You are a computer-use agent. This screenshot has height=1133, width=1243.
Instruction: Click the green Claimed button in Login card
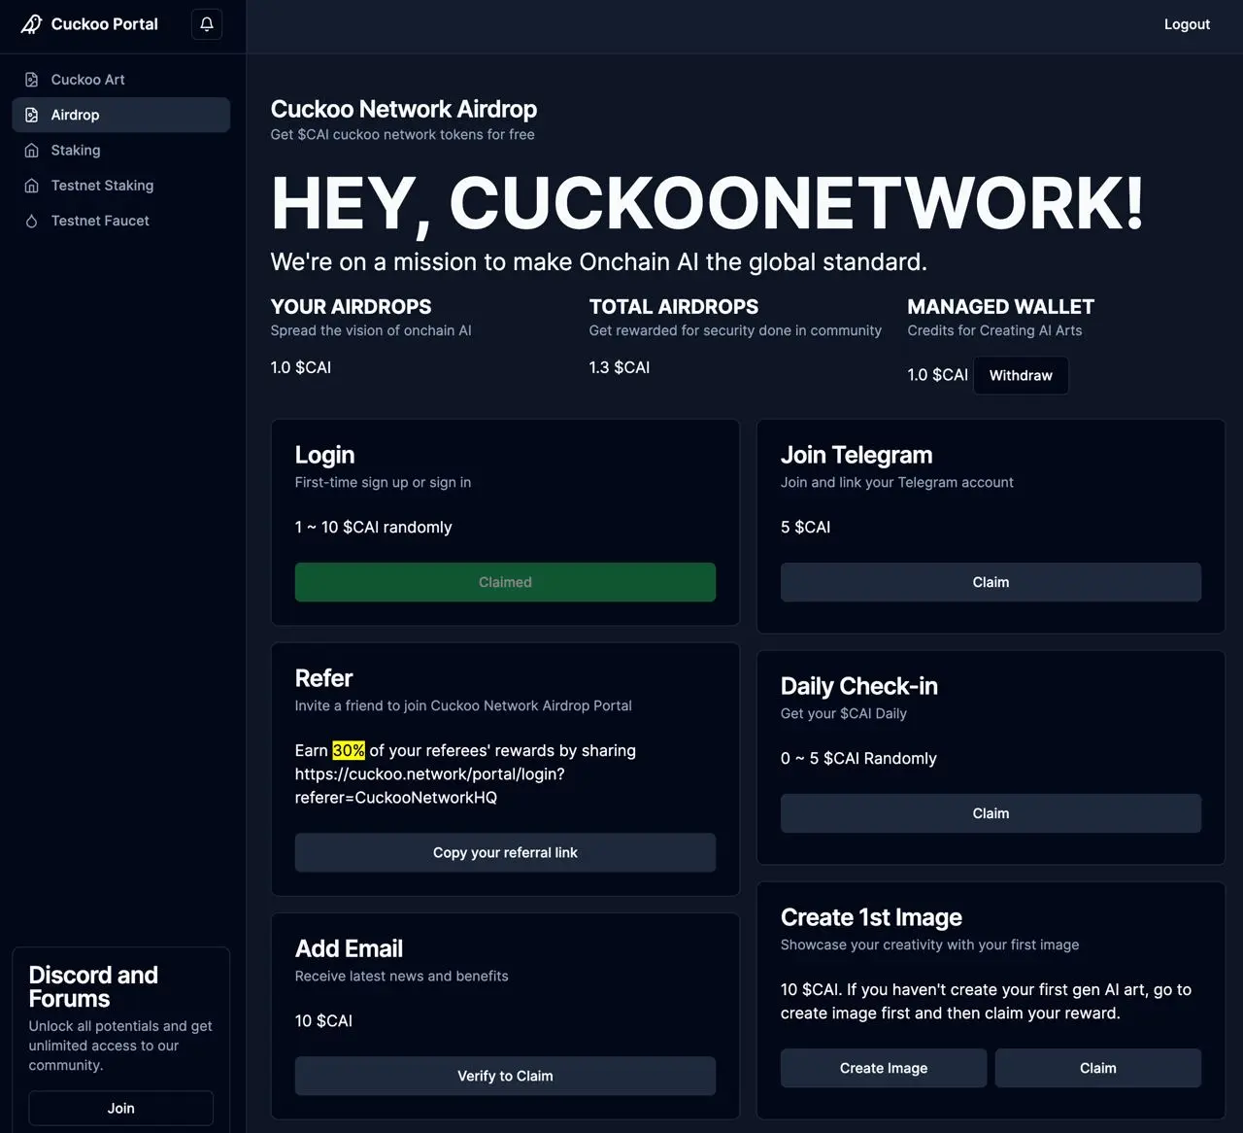[505, 582]
